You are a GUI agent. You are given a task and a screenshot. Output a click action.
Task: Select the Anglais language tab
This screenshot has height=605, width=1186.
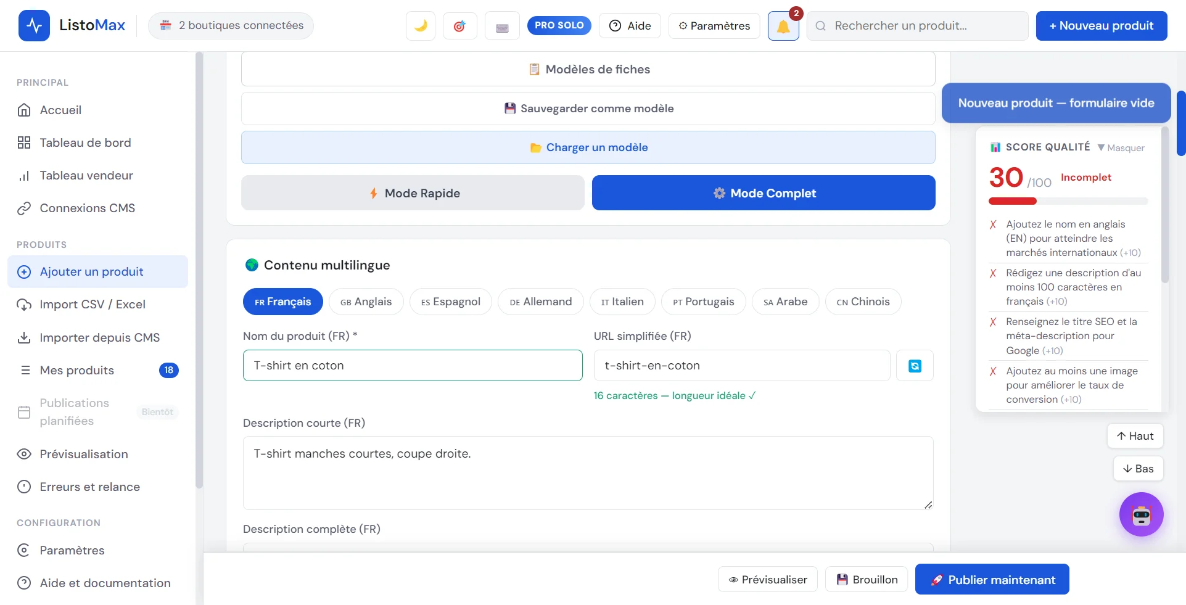366,302
